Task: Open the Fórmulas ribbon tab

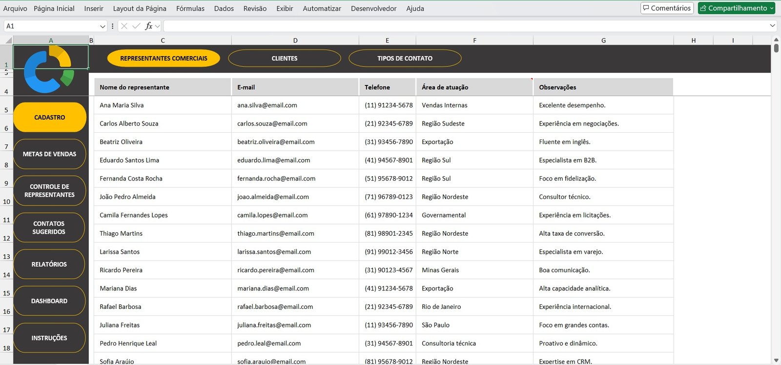Action: [x=190, y=8]
